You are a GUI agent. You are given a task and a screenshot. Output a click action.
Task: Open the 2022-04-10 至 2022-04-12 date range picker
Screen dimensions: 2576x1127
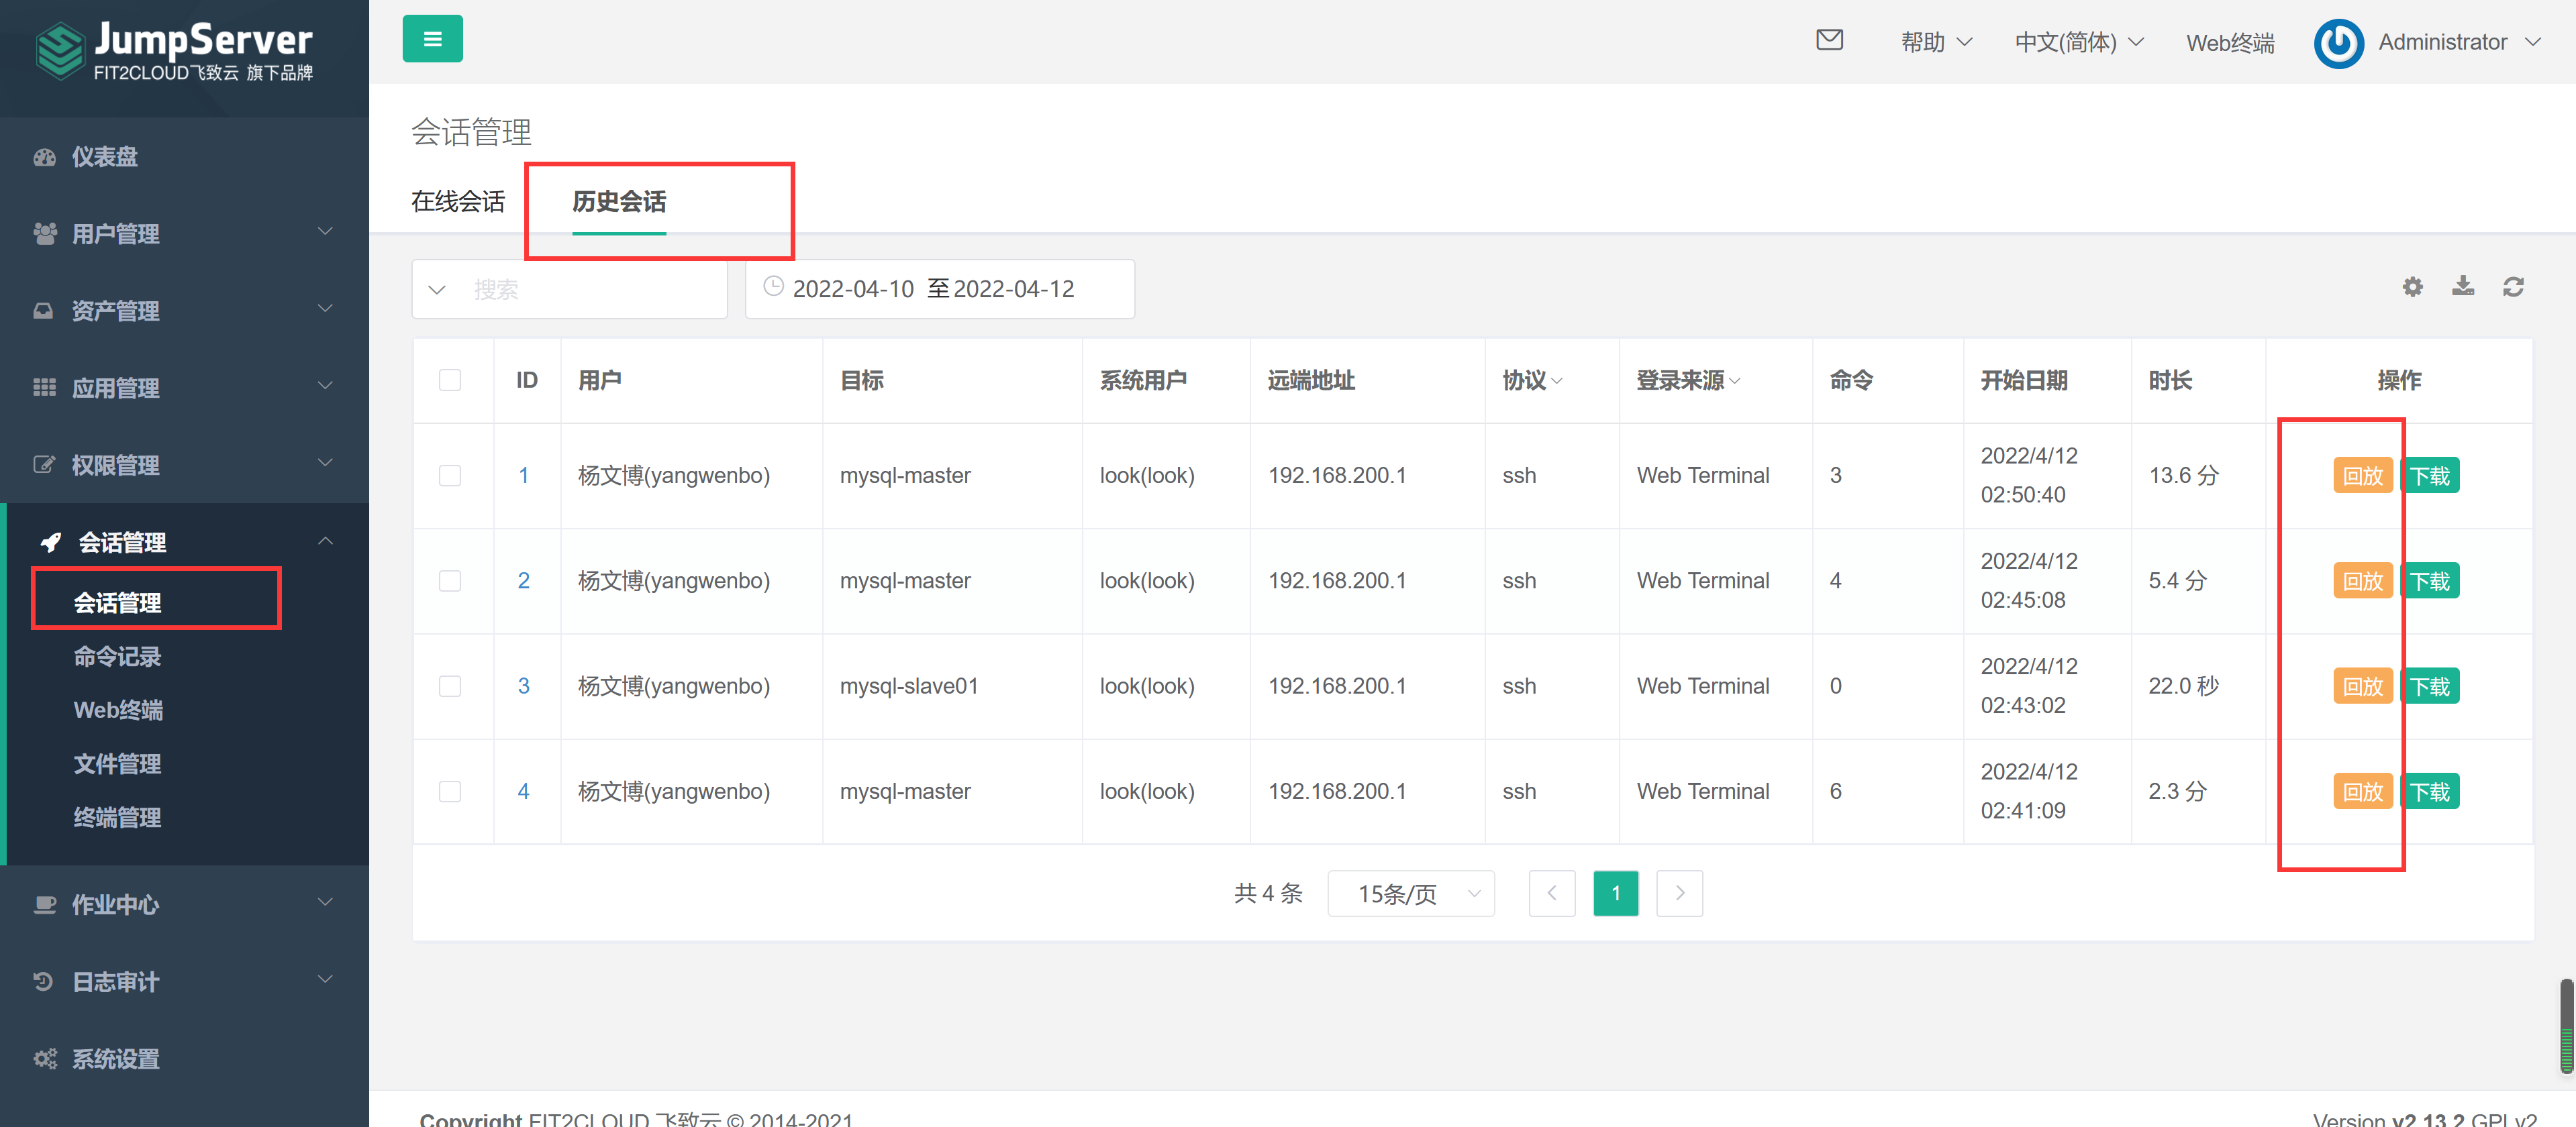coord(939,288)
